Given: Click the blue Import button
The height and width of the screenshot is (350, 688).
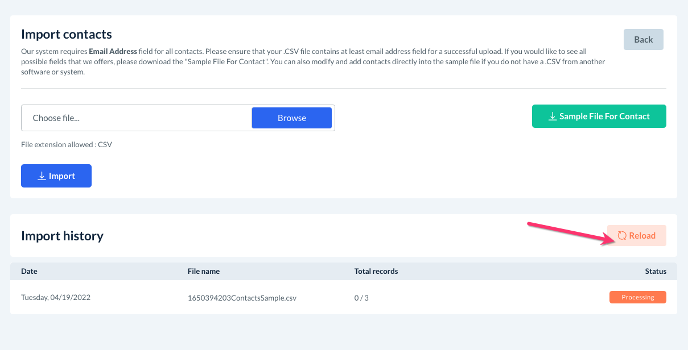Looking at the screenshot, I should tap(56, 176).
